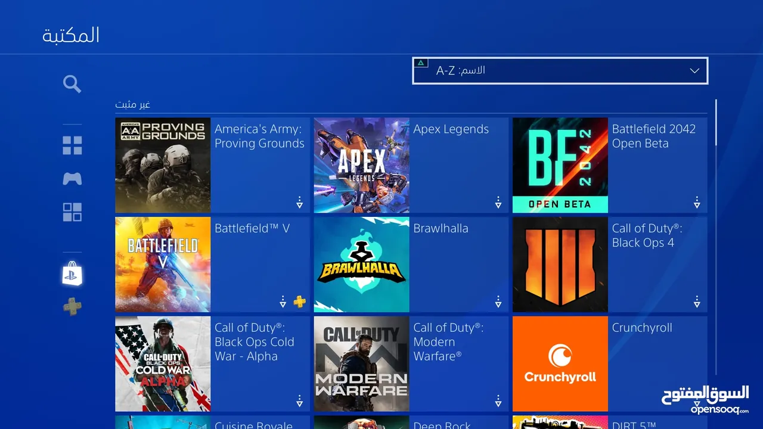Screen dimensions: 763x429
Task: Click the chevron arrow of the sort dropdown
Action: [694, 70]
